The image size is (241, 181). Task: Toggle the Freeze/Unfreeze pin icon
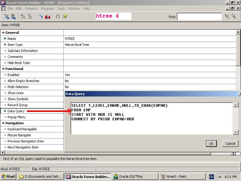coord(65,17)
